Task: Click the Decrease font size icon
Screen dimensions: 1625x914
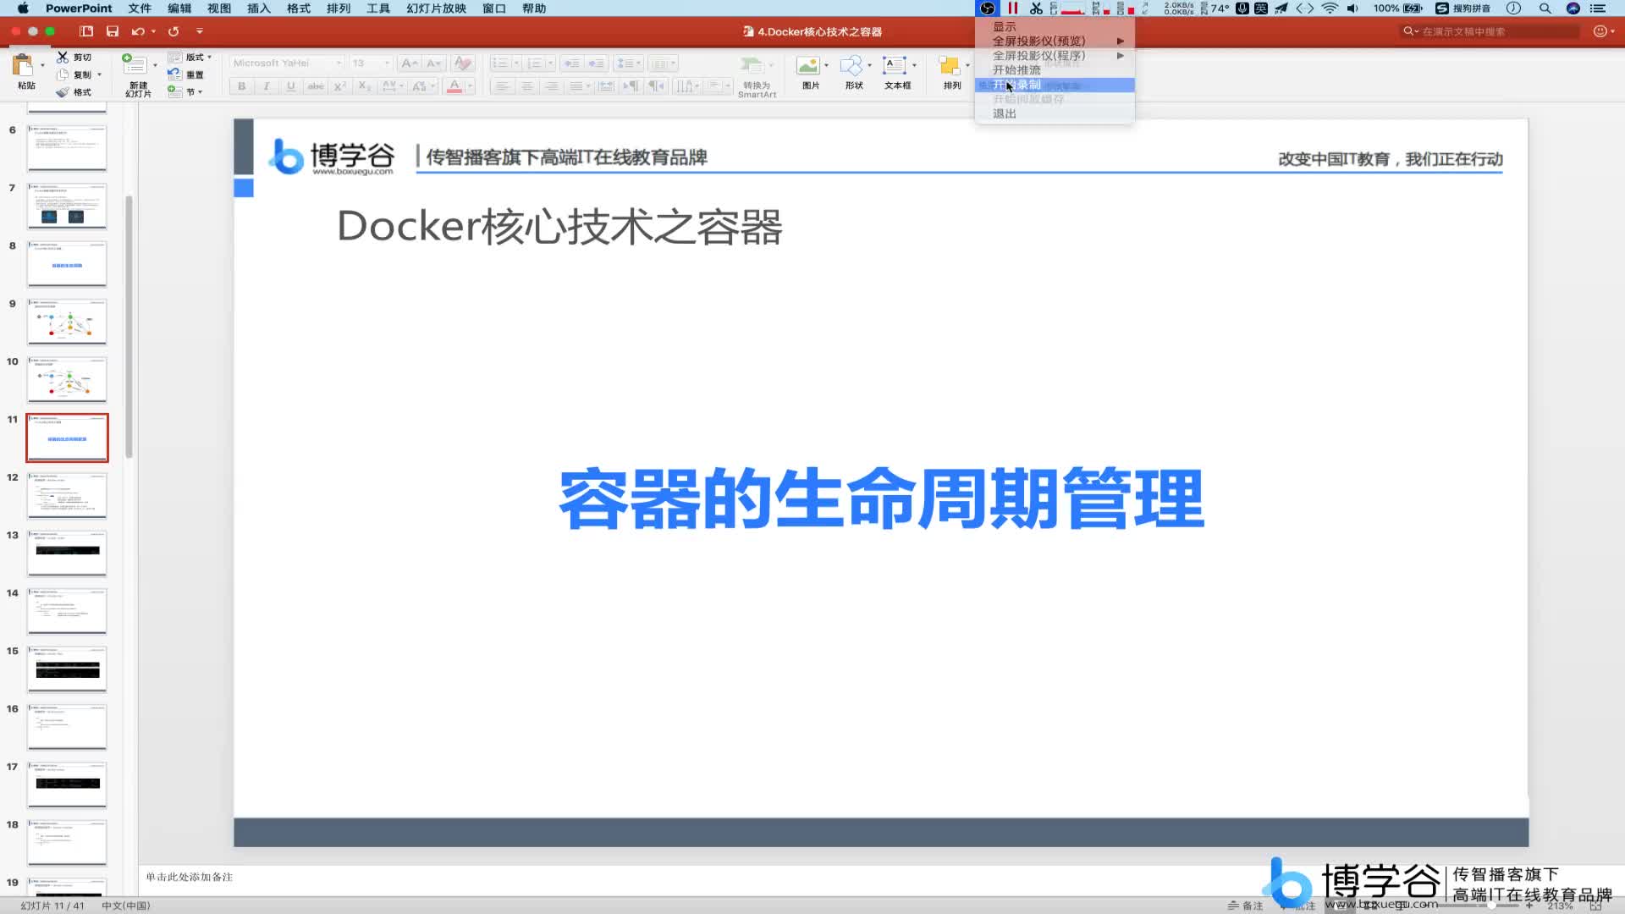Action: 433,63
